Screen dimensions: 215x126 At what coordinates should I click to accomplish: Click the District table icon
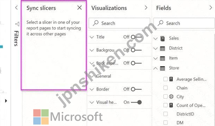click(x=162, y=48)
